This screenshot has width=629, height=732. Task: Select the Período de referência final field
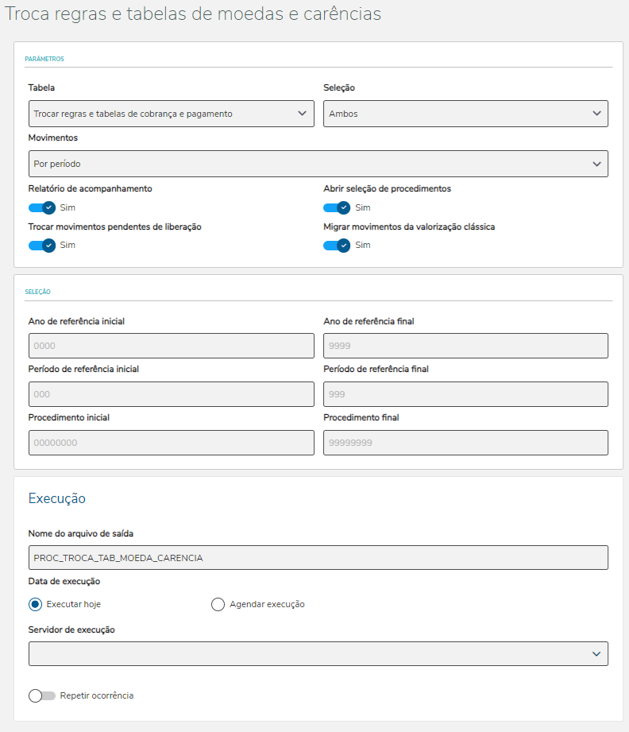tap(465, 394)
